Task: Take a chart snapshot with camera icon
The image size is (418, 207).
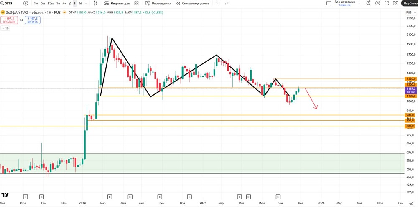Action: click(395, 3)
